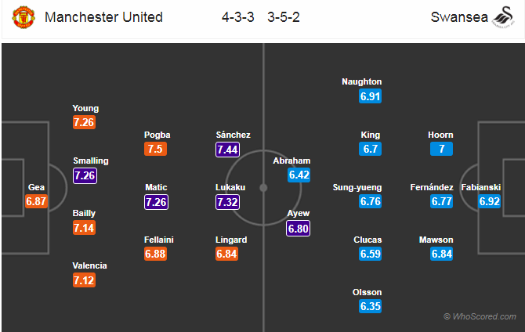
Task: Open the Manchester United team name
Action: click(x=103, y=17)
